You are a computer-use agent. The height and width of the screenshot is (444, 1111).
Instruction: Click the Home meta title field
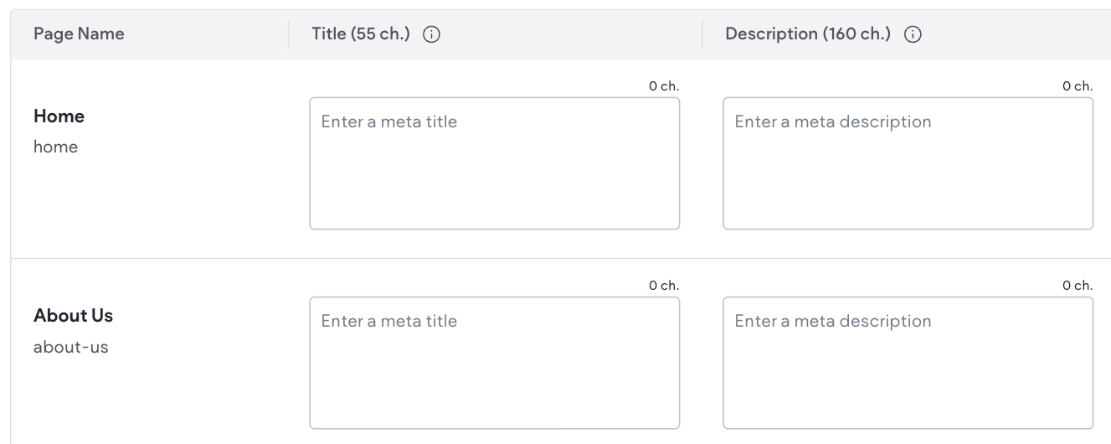(494, 163)
